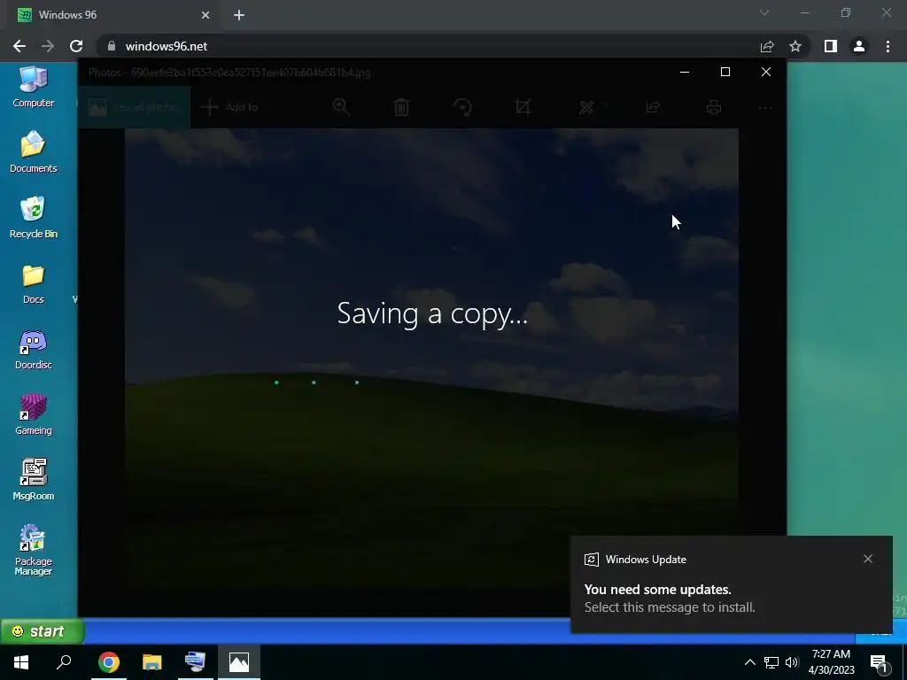Launch the Gameing shortcut
The width and height of the screenshot is (907, 680).
pos(33,414)
